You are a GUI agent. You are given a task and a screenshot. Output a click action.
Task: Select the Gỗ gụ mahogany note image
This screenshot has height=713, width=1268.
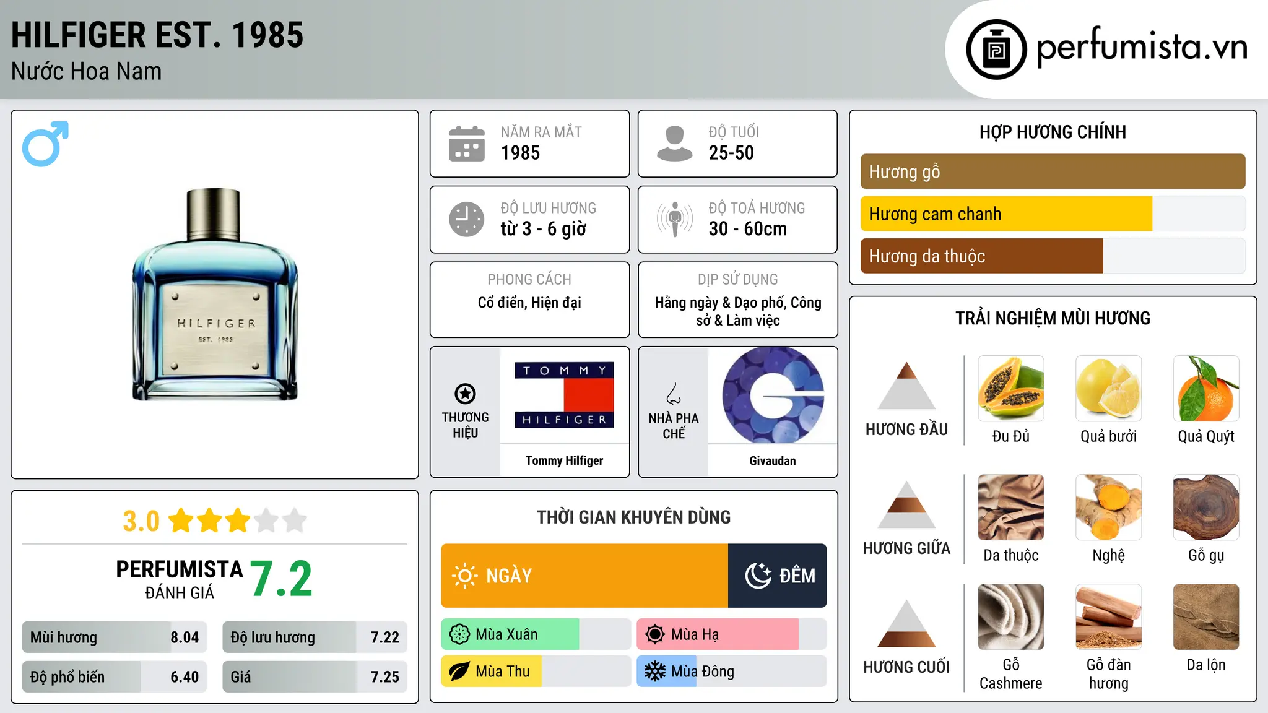(x=1206, y=508)
